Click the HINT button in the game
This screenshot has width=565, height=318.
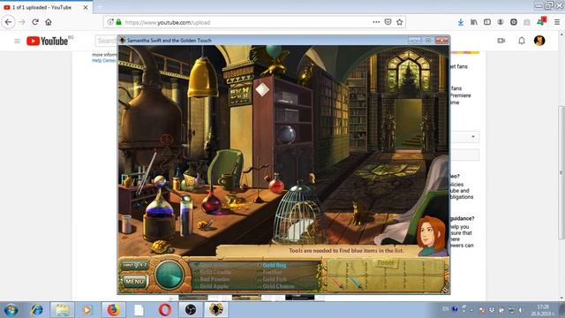134,265
